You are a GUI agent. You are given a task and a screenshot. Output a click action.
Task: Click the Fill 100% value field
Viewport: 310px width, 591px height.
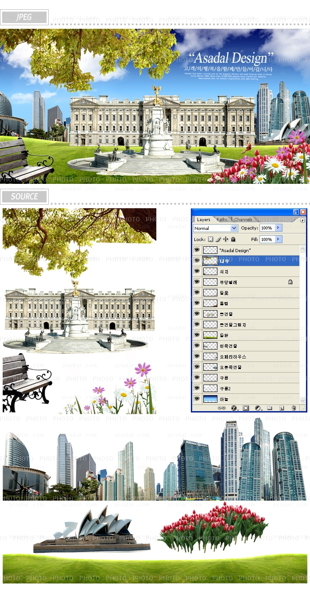tap(267, 239)
